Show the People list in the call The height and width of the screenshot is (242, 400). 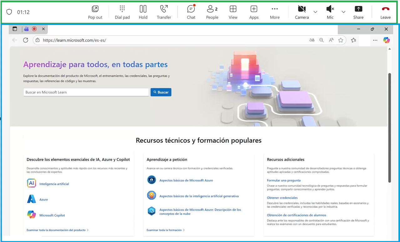tap(211, 12)
